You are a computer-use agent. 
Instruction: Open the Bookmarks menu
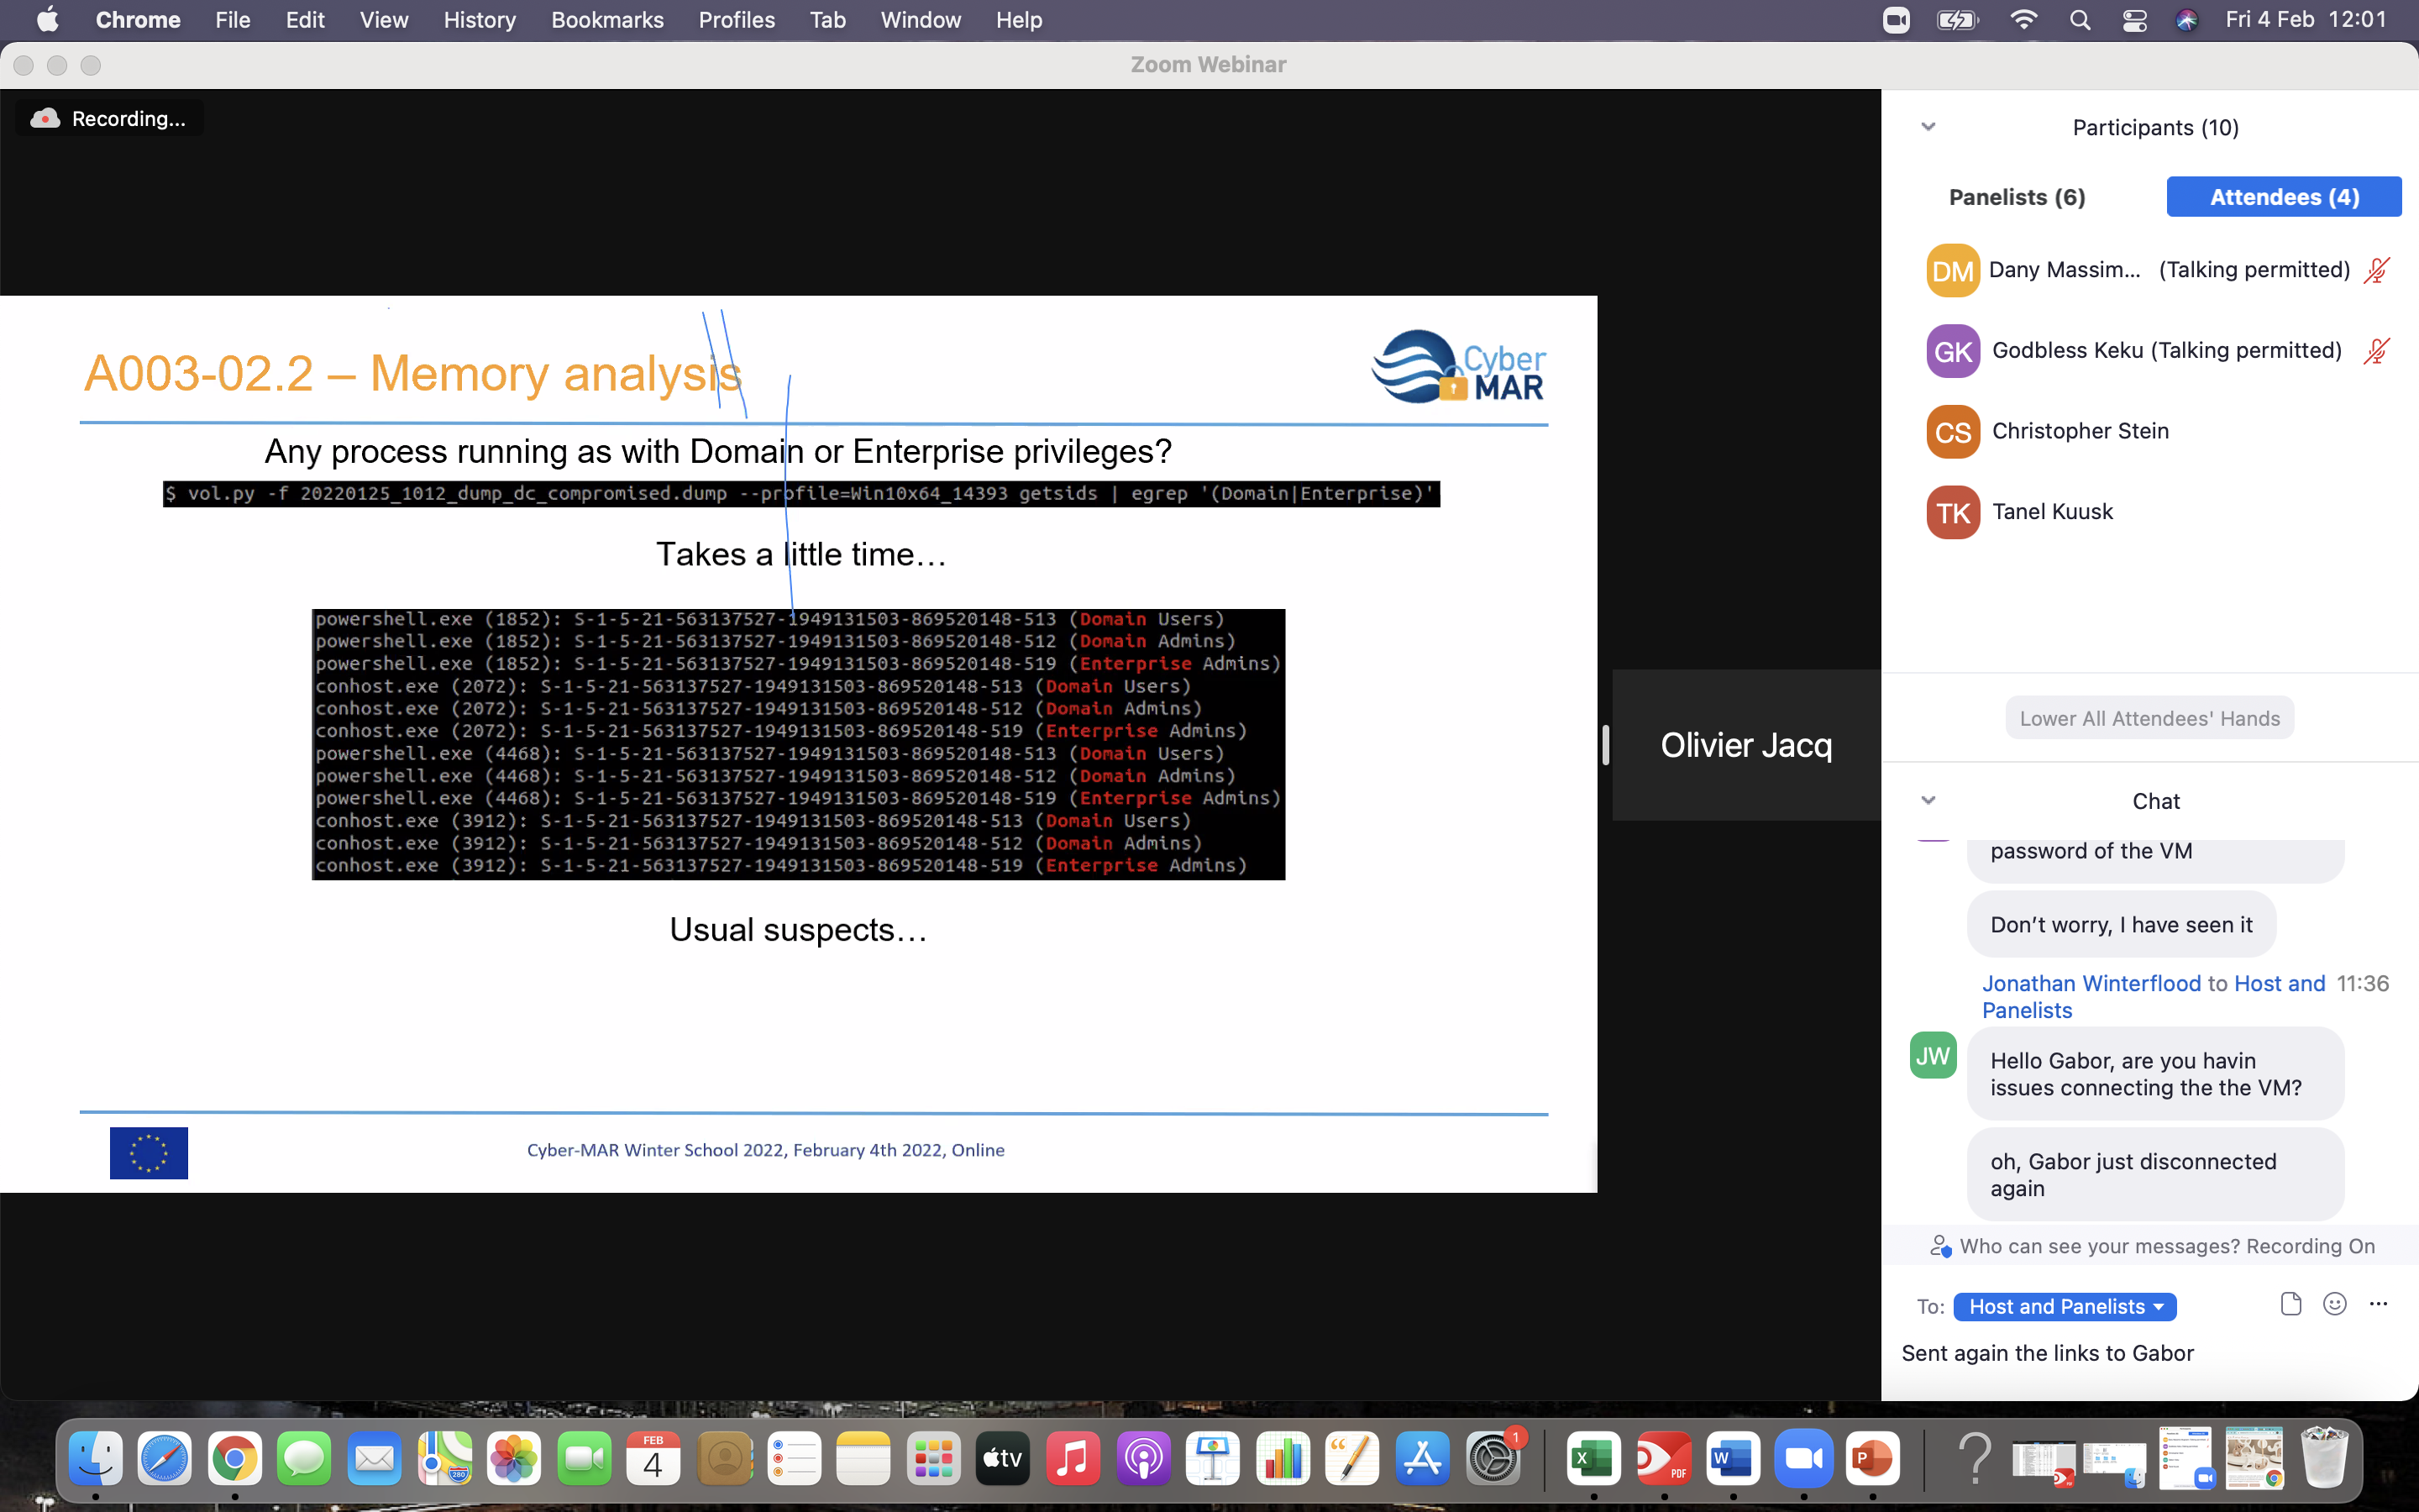606,20
